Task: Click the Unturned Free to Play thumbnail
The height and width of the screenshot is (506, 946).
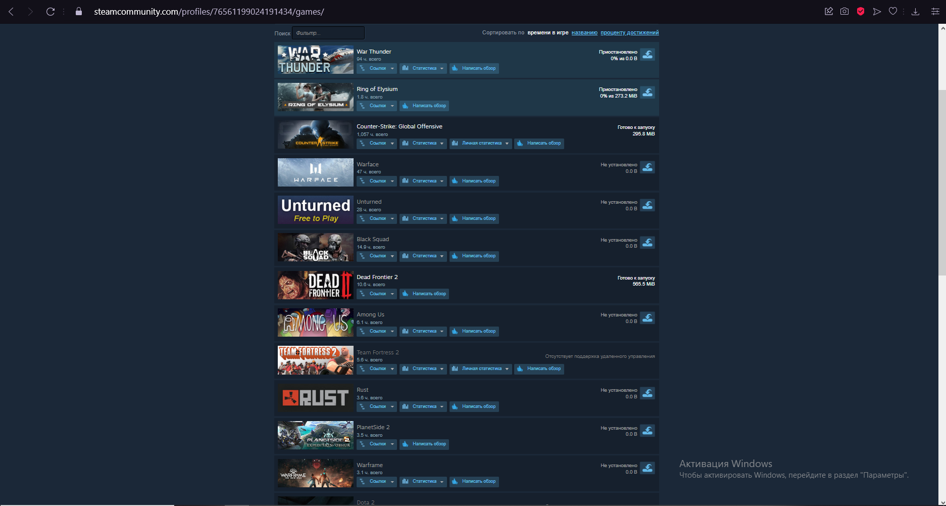Action: (316, 210)
